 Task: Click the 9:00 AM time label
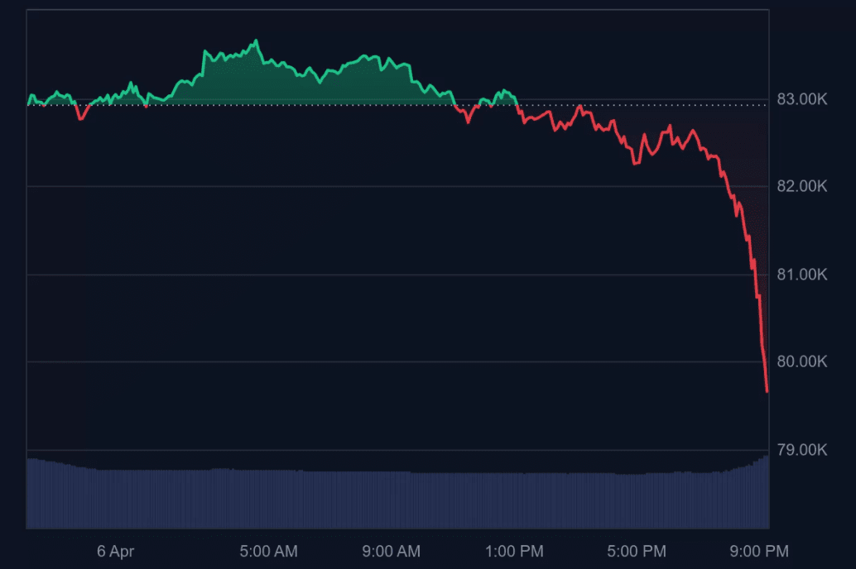point(392,551)
